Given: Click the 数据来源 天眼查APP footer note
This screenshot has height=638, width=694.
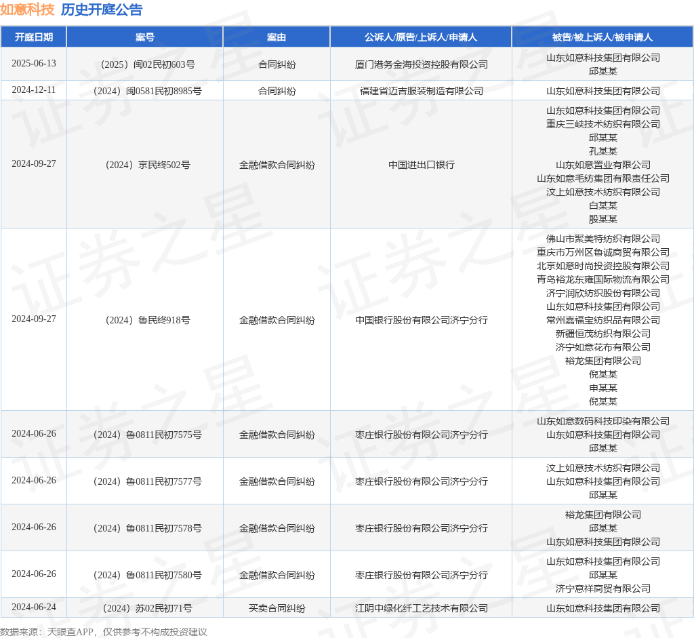Looking at the screenshot, I should (x=104, y=632).
